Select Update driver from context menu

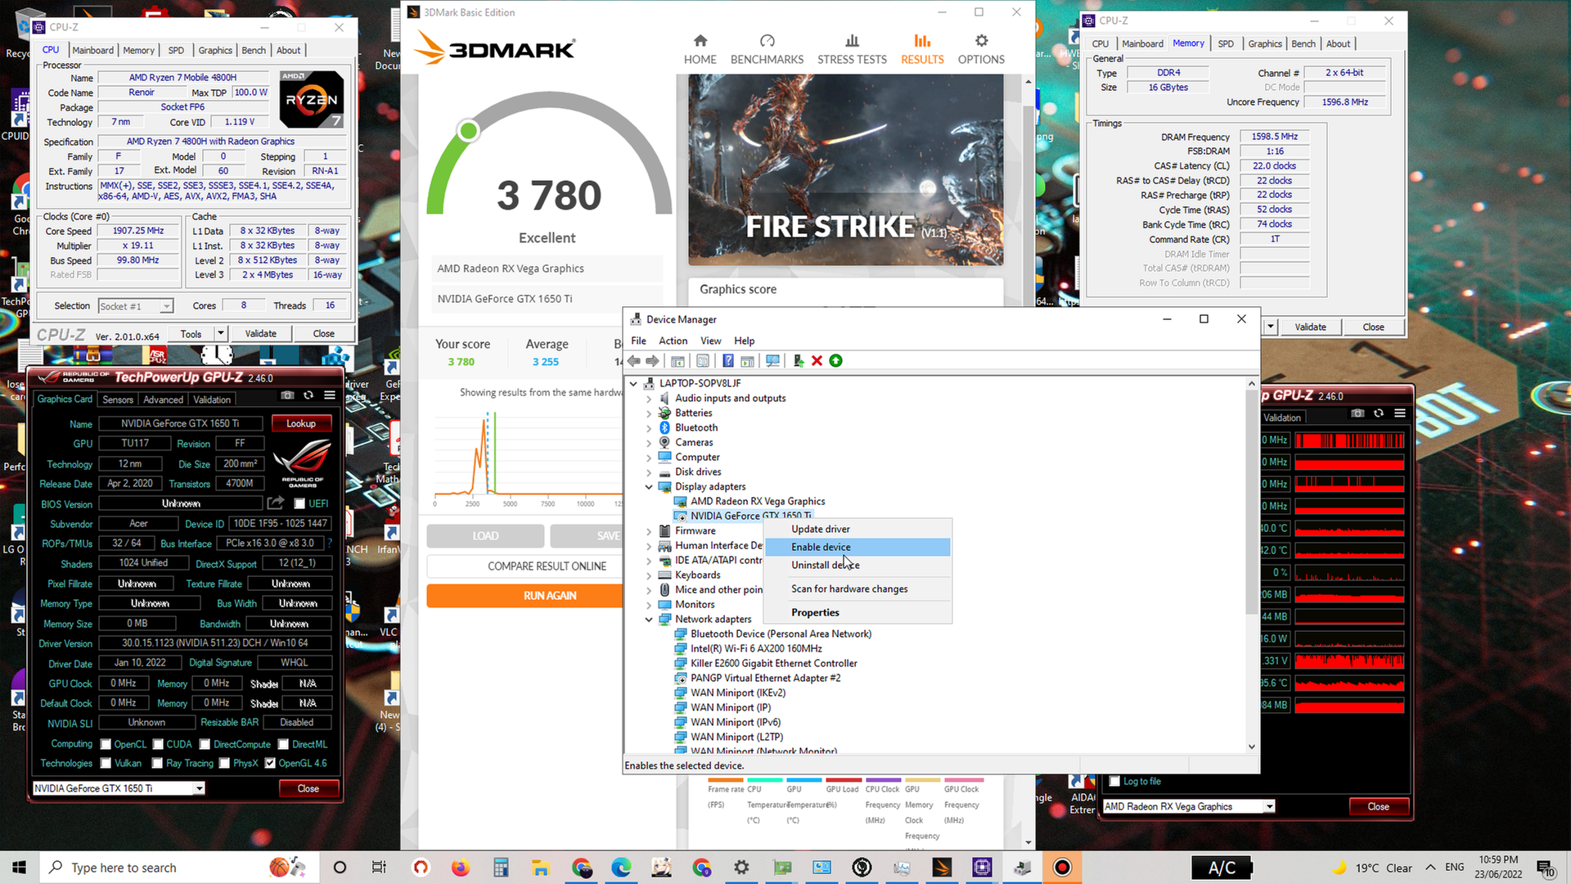(x=821, y=529)
